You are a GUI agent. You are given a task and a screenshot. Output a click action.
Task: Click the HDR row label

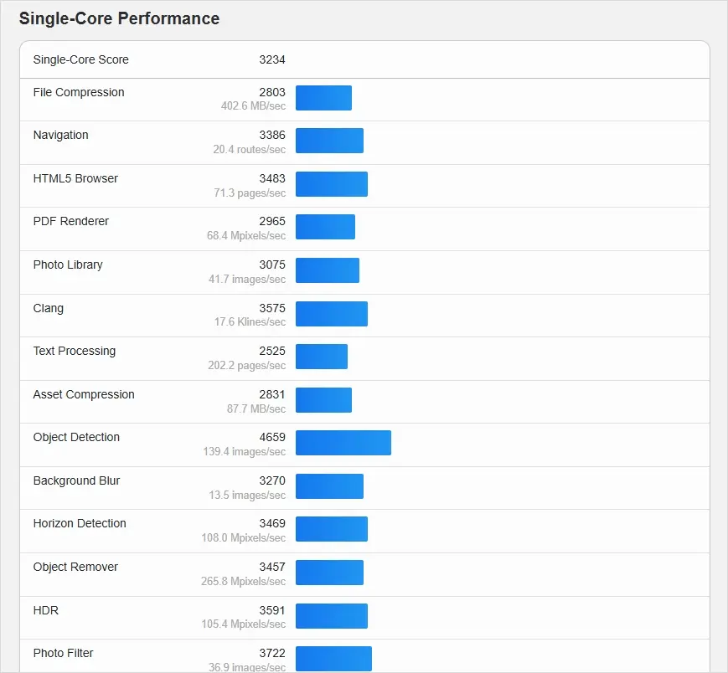(45, 610)
